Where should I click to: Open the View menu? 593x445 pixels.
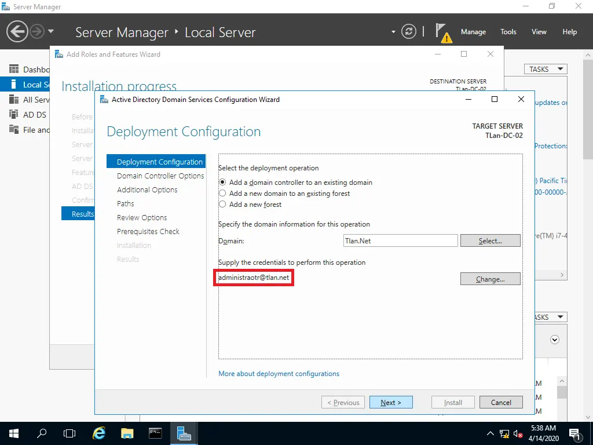pyautogui.click(x=539, y=32)
